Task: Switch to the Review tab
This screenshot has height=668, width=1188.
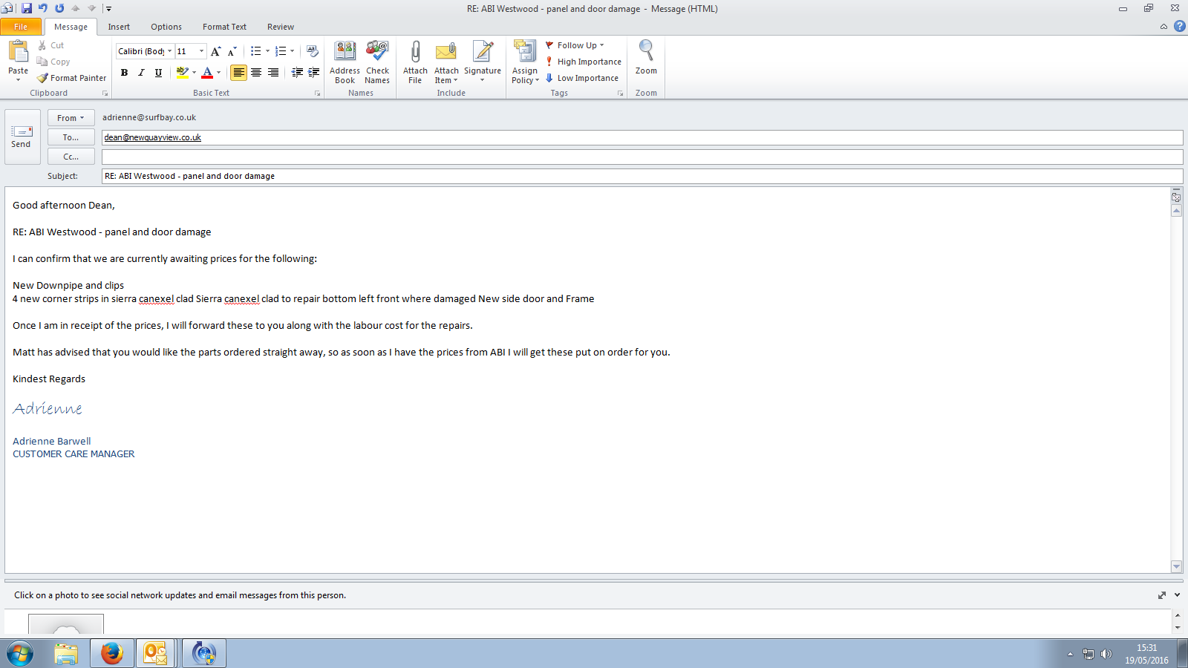Action: point(281,27)
